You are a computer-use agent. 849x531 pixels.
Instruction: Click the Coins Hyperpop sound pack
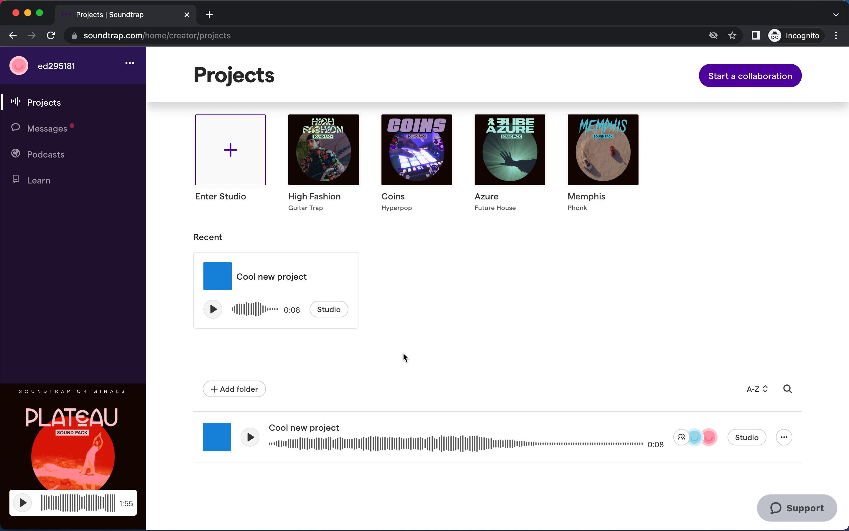(416, 149)
